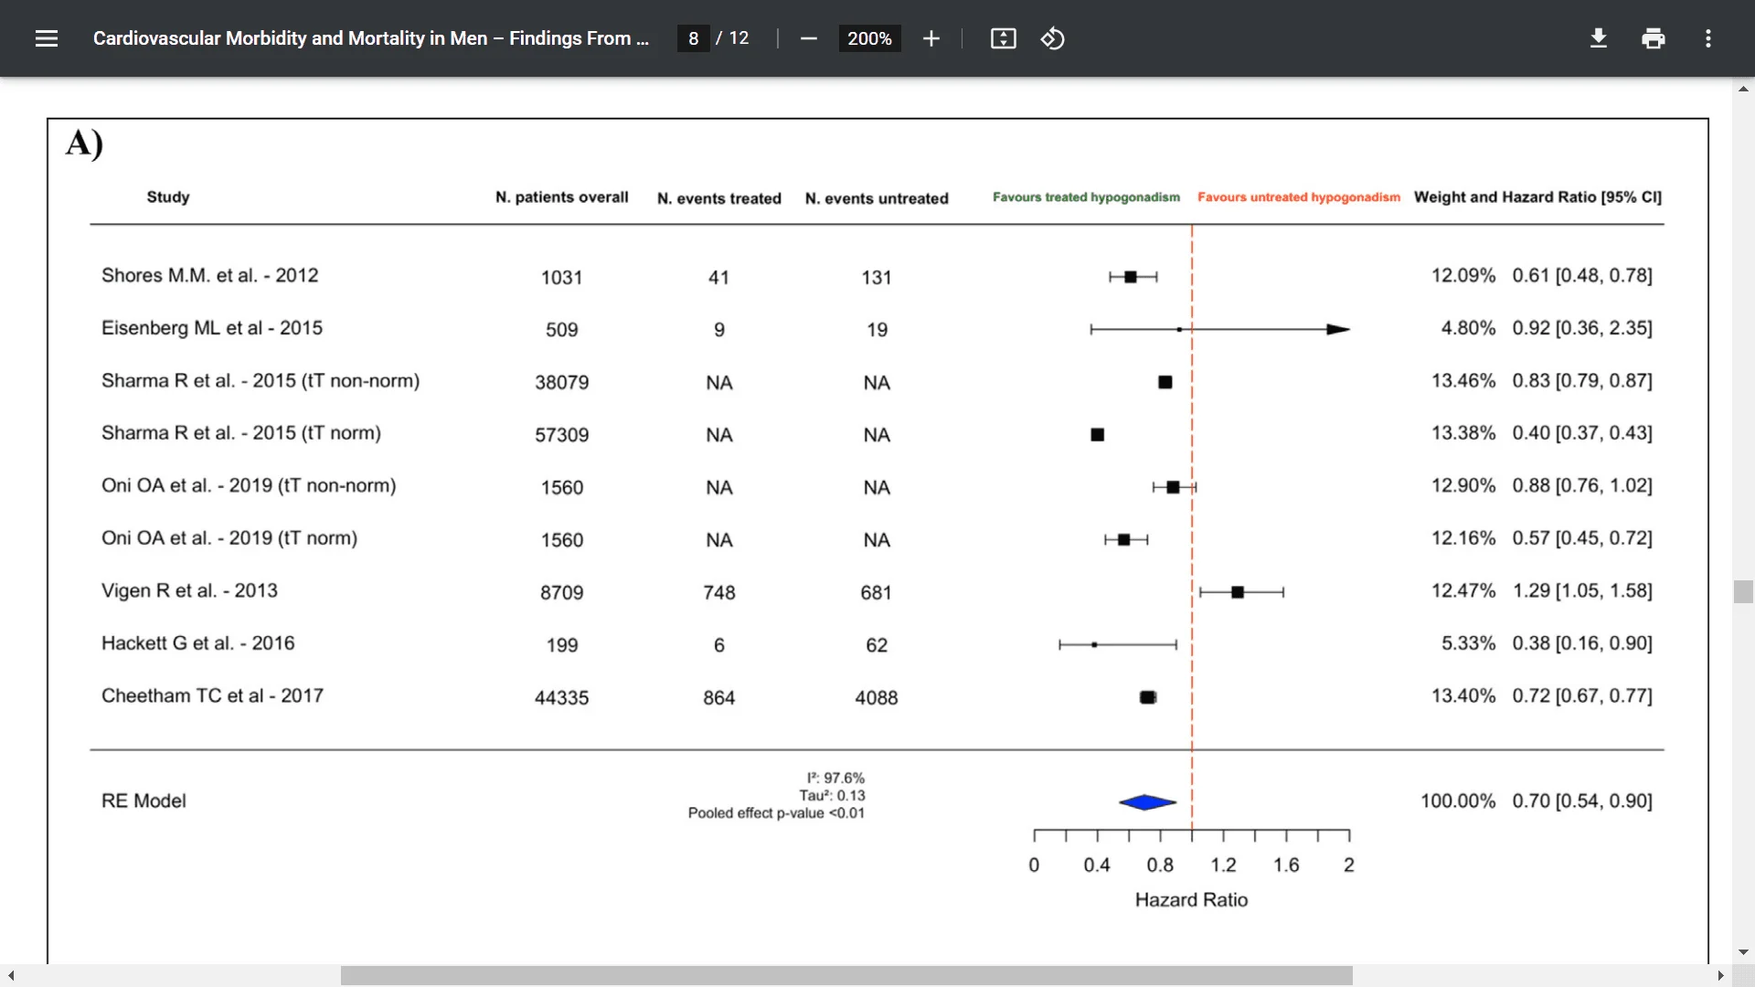Click 'N. patients overall' header

562,197
